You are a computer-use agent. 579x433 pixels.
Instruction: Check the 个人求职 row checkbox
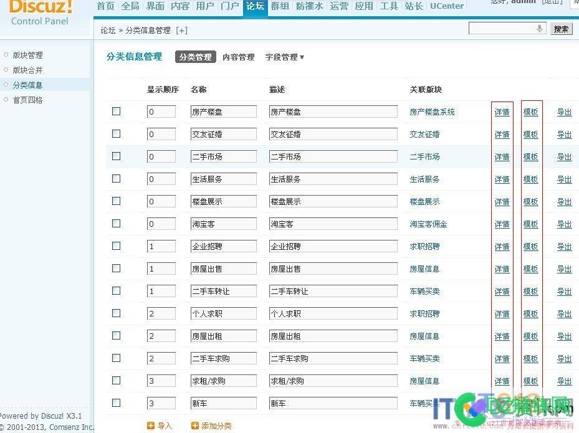click(x=117, y=313)
